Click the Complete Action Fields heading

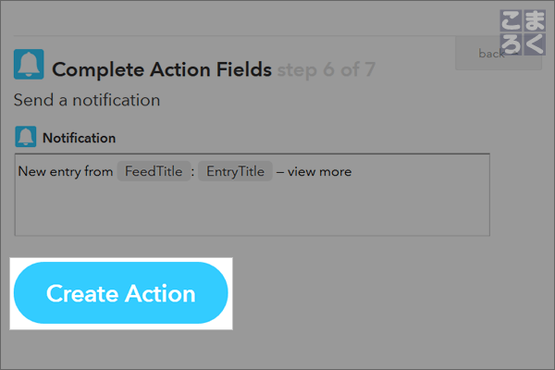(x=162, y=69)
